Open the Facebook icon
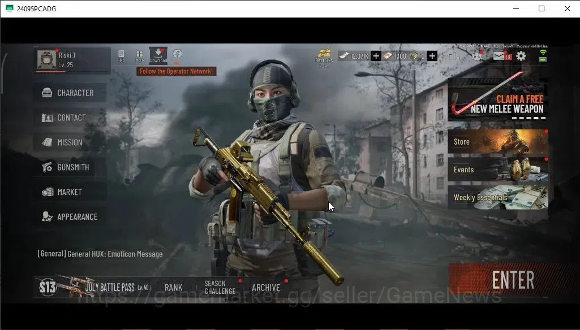This screenshot has height=330, width=580. [x=178, y=54]
